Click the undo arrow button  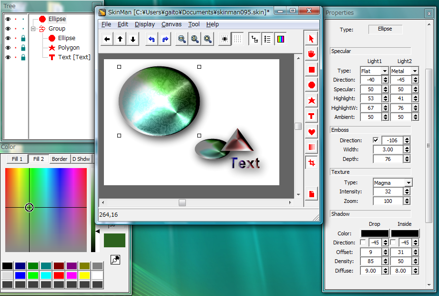click(x=152, y=40)
